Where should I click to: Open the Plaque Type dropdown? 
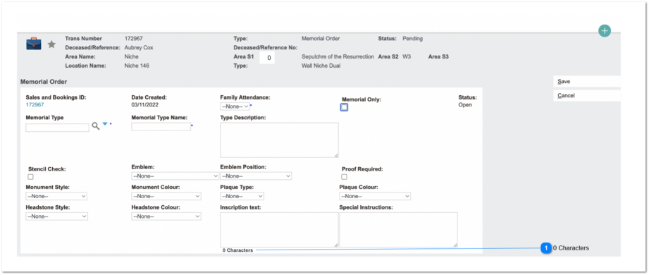[242, 196]
